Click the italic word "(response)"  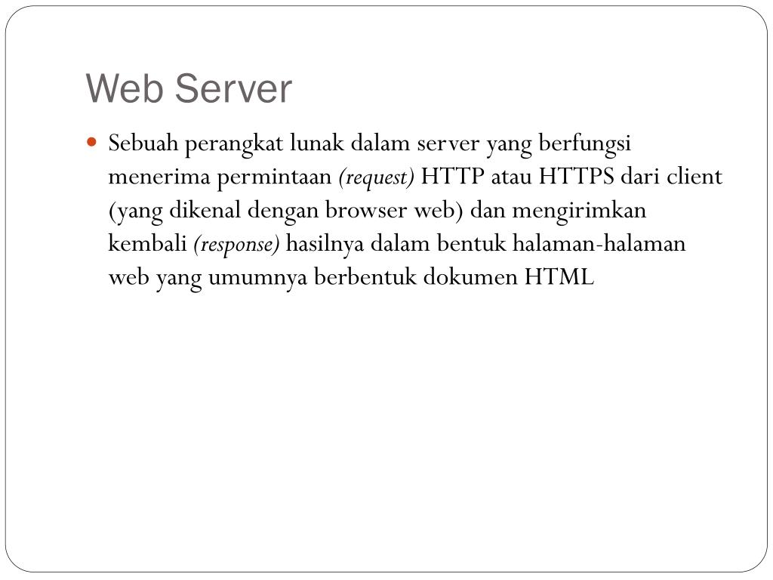(x=236, y=245)
